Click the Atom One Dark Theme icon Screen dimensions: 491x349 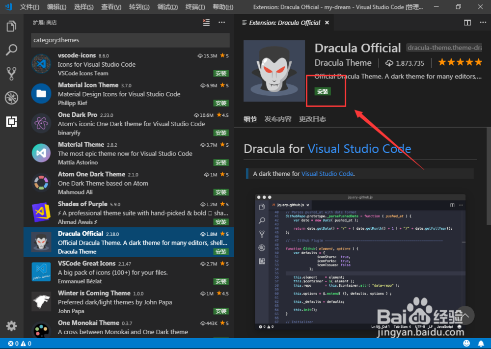coord(41,183)
